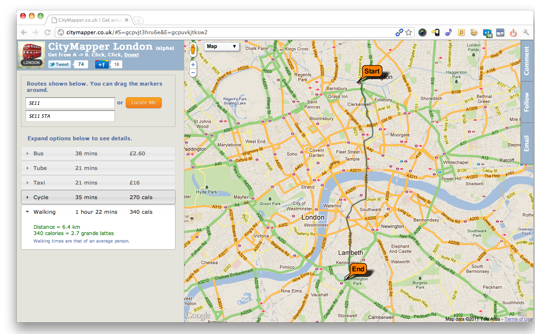The height and width of the screenshot is (334, 535).
Task: Click the Google logo on the map
Action: coord(198,316)
